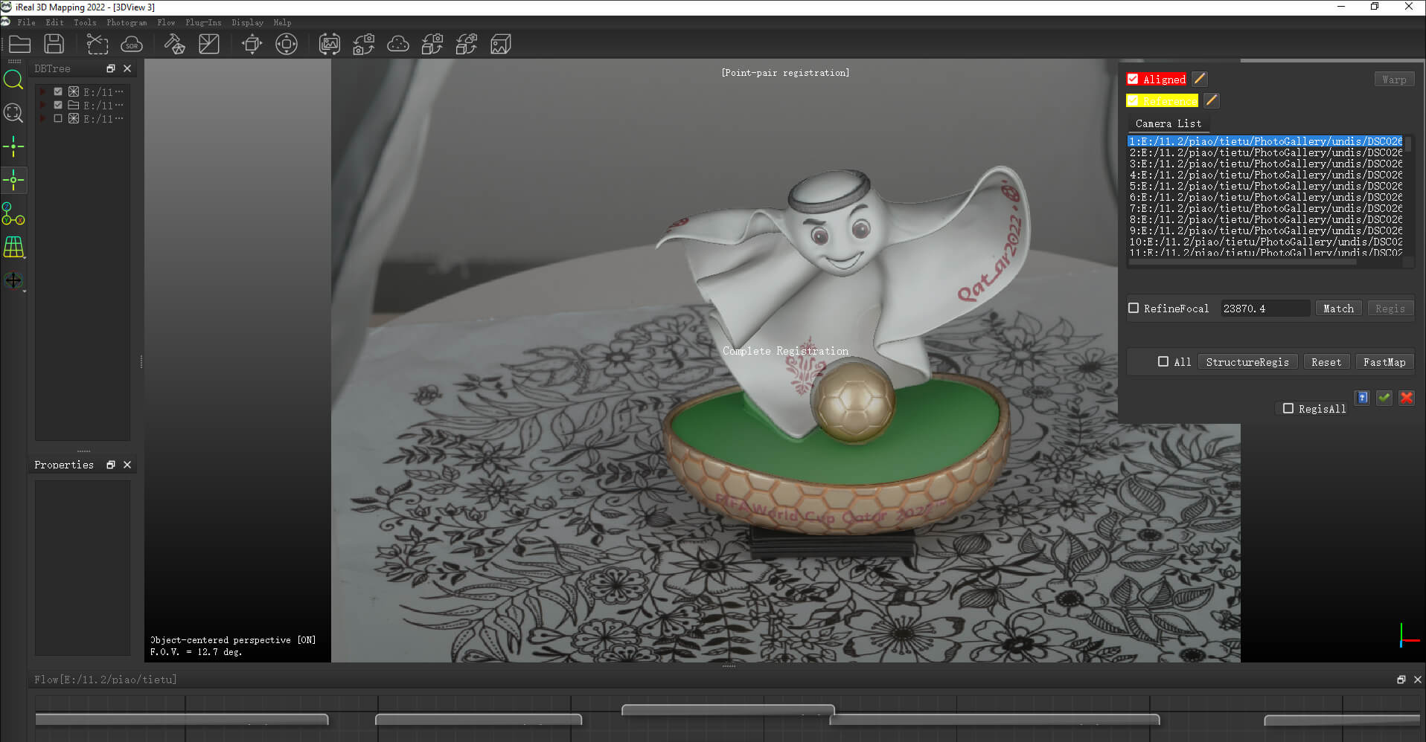Expand the second DBTree folder entry arrow
Viewport: 1426px width, 742px height.
[x=43, y=105]
